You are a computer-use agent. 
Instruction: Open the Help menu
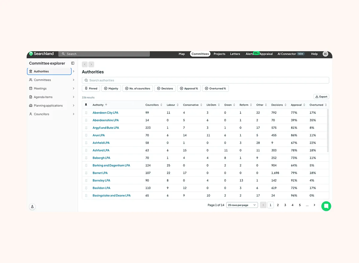point(314,54)
